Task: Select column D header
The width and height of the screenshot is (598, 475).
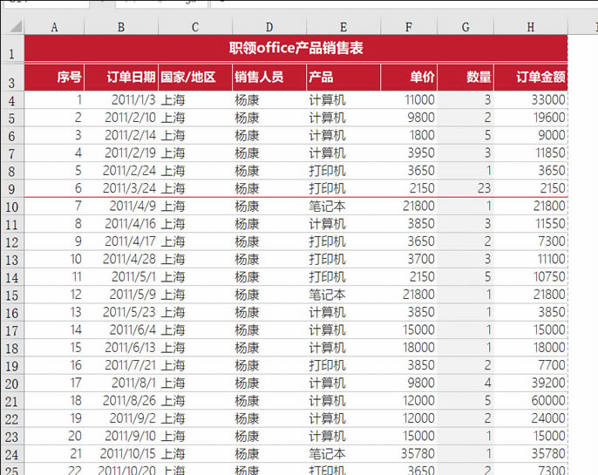Action: [x=269, y=27]
